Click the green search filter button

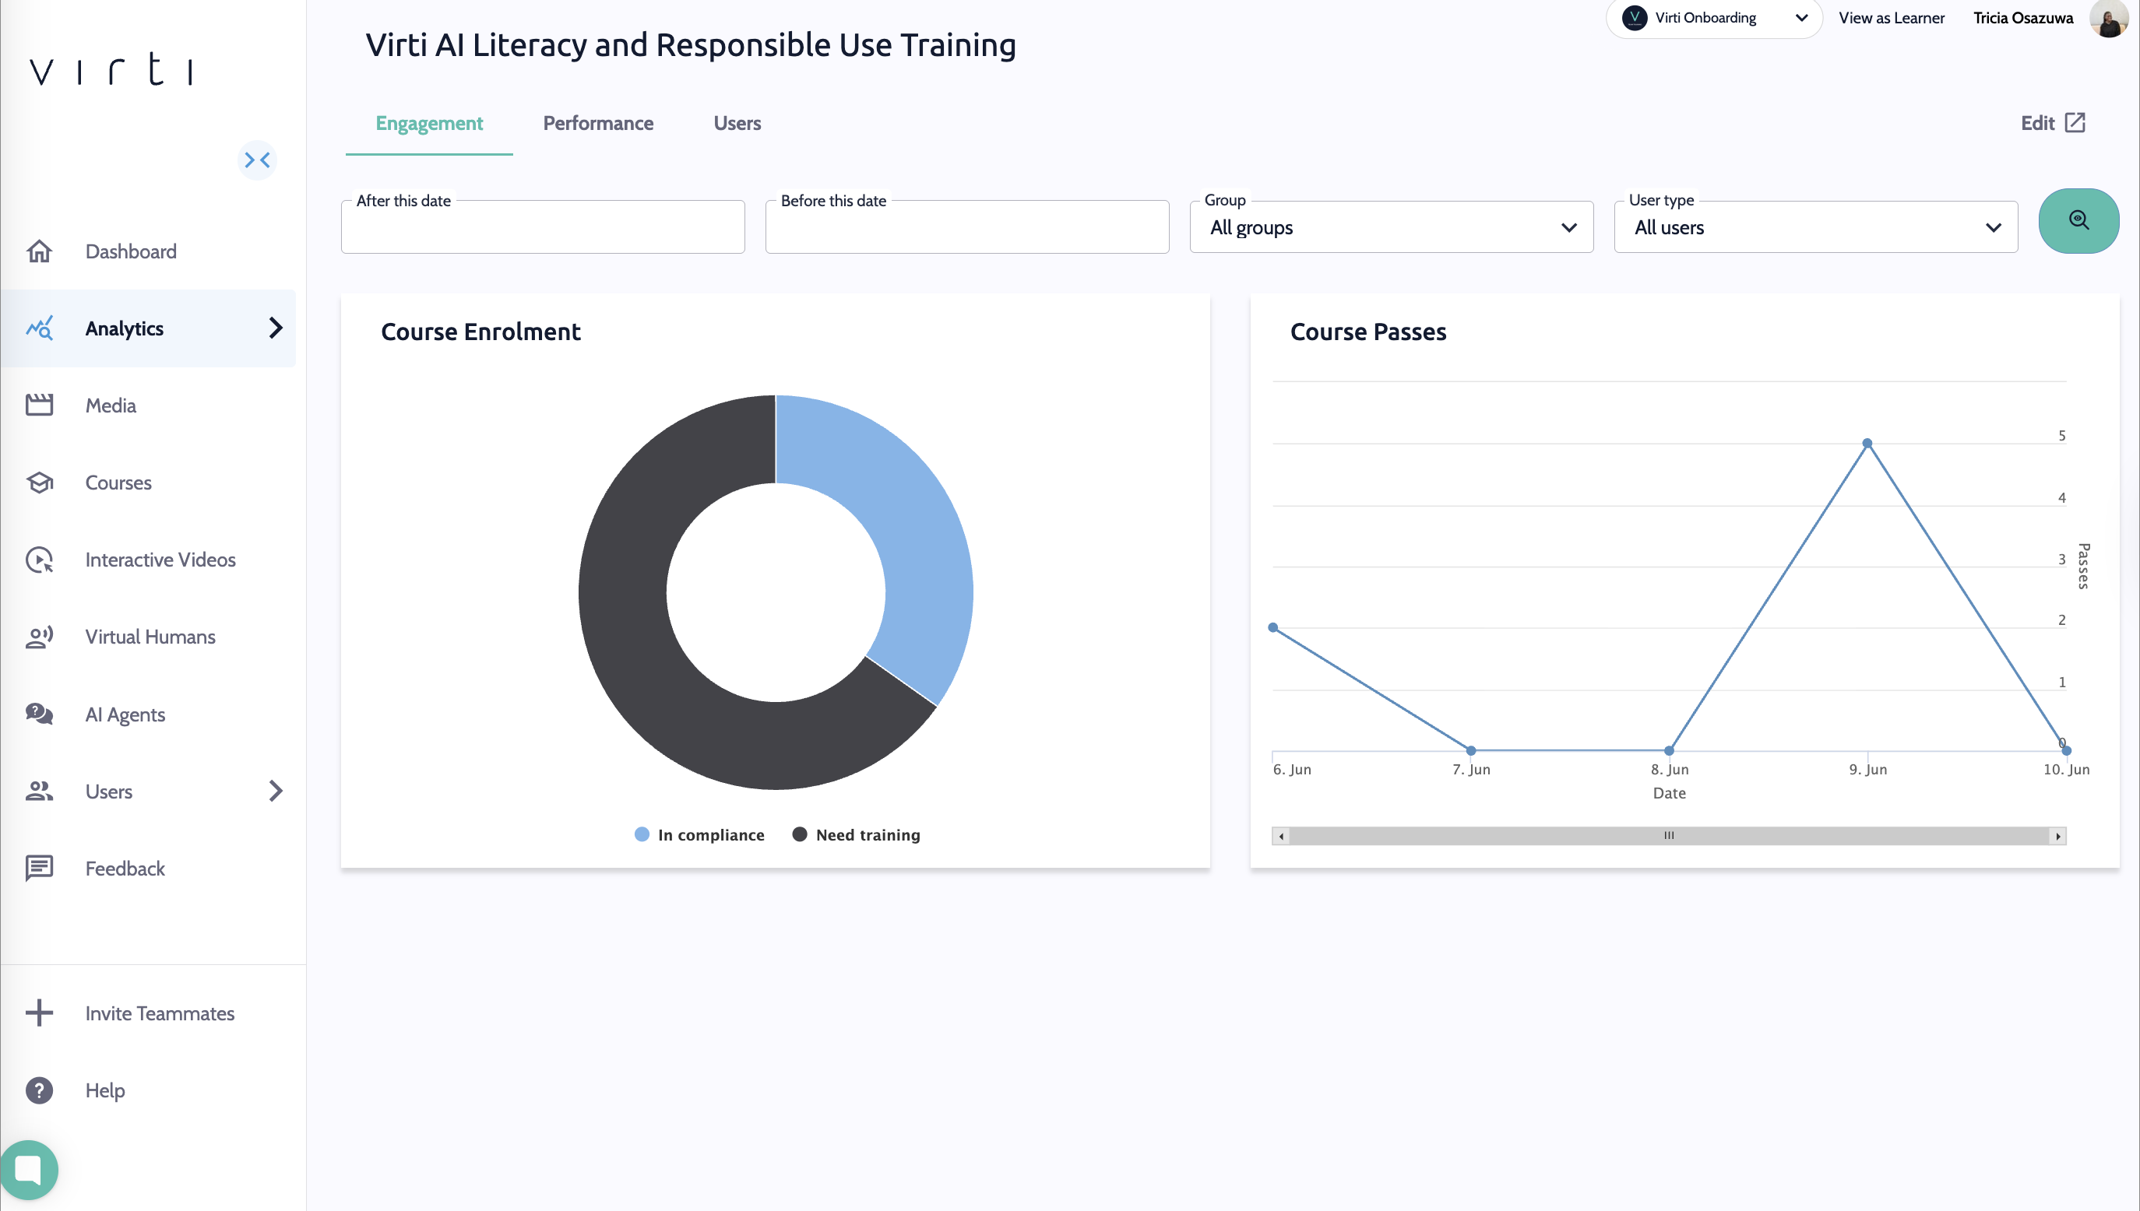pyautogui.click(x=2078, y=220)
